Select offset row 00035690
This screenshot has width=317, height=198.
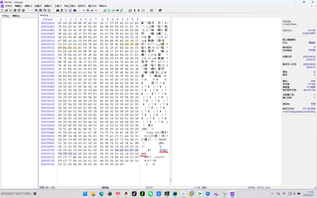pyautogui.click(x=48, y=125)
